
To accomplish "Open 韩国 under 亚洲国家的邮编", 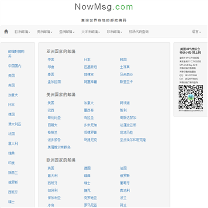I will coord(123,60).
